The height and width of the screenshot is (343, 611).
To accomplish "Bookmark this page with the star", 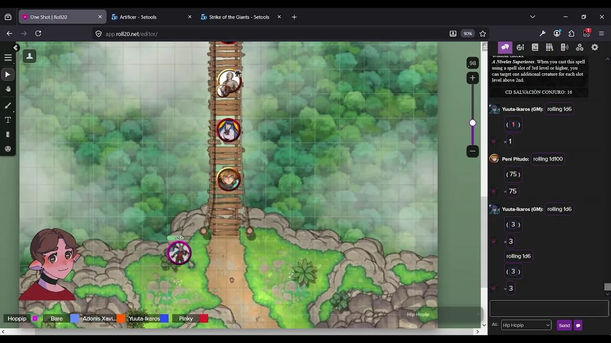I will [x=483, y=33].
